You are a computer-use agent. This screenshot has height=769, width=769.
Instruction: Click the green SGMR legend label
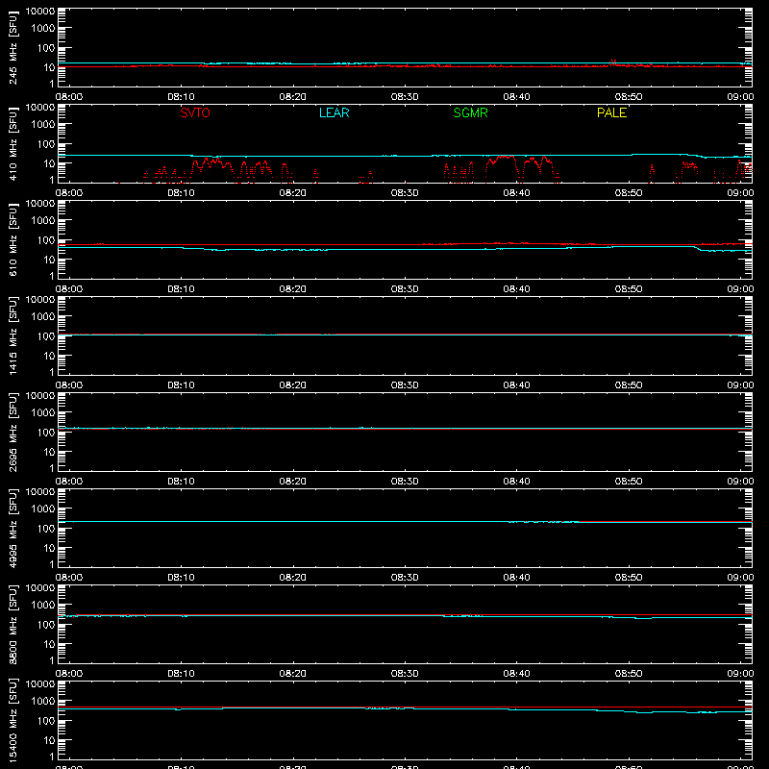[470, 112]
